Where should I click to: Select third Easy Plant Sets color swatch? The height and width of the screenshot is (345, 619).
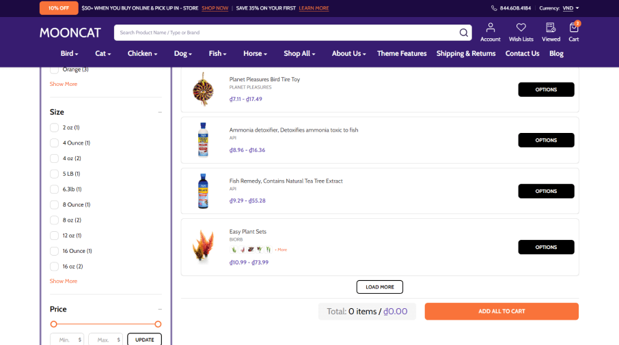[251, 250]
